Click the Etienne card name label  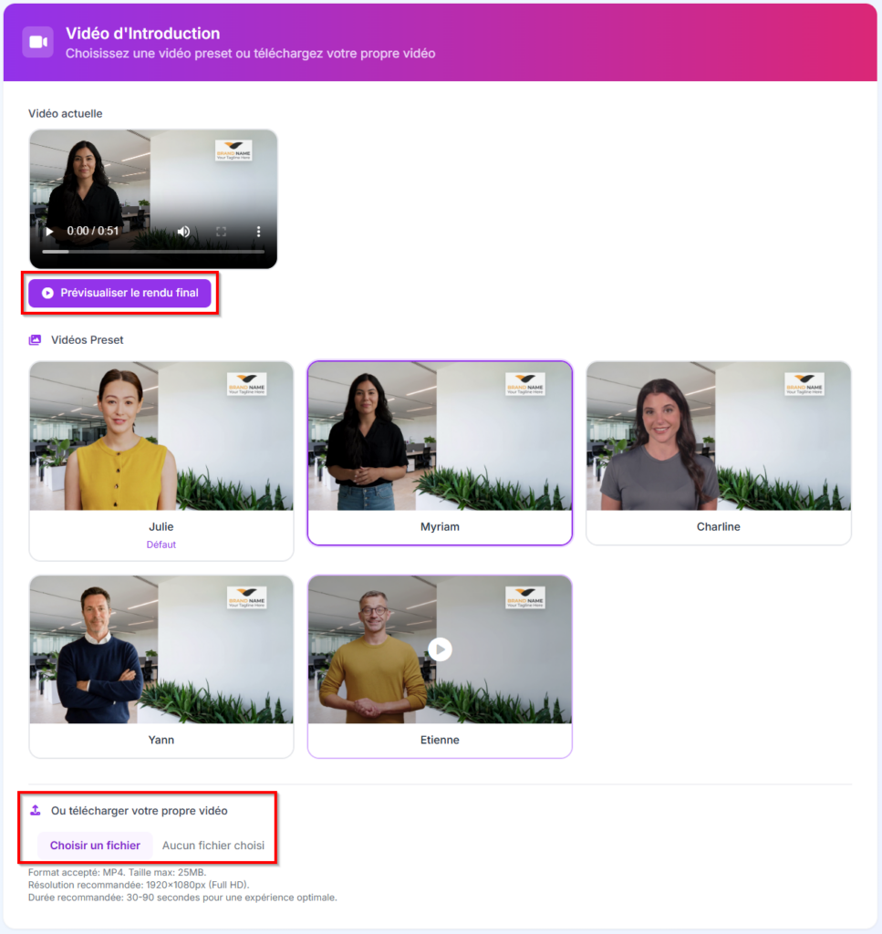pyautogui.click(x=440, y=740)
